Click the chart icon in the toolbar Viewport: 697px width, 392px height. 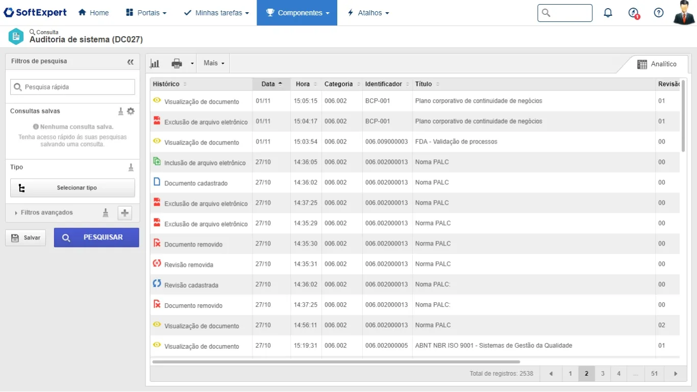tap(155, 63)
